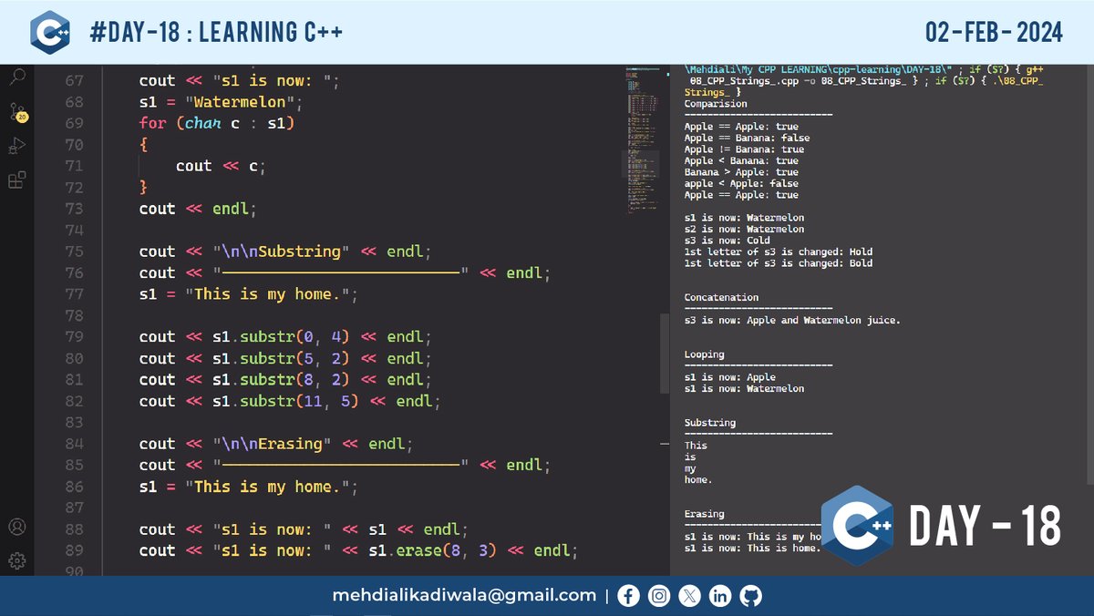Screen dimensions: 1094x616
Task: Click terminal line "Apple != Banana: true"
Action: (744, 149)
